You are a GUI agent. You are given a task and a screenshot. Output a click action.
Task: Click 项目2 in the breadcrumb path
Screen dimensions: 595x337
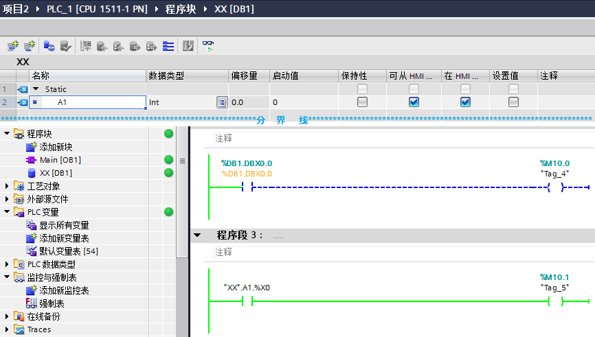coord(16,9)
